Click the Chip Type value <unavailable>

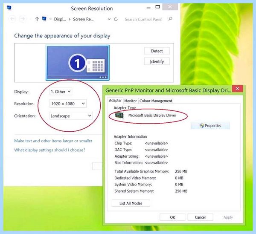[x=156, y=143]
